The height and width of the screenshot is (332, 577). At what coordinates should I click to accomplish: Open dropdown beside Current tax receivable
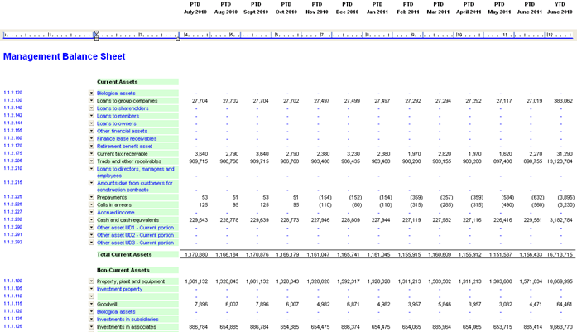pyautogui.click(x=91, y=153)
